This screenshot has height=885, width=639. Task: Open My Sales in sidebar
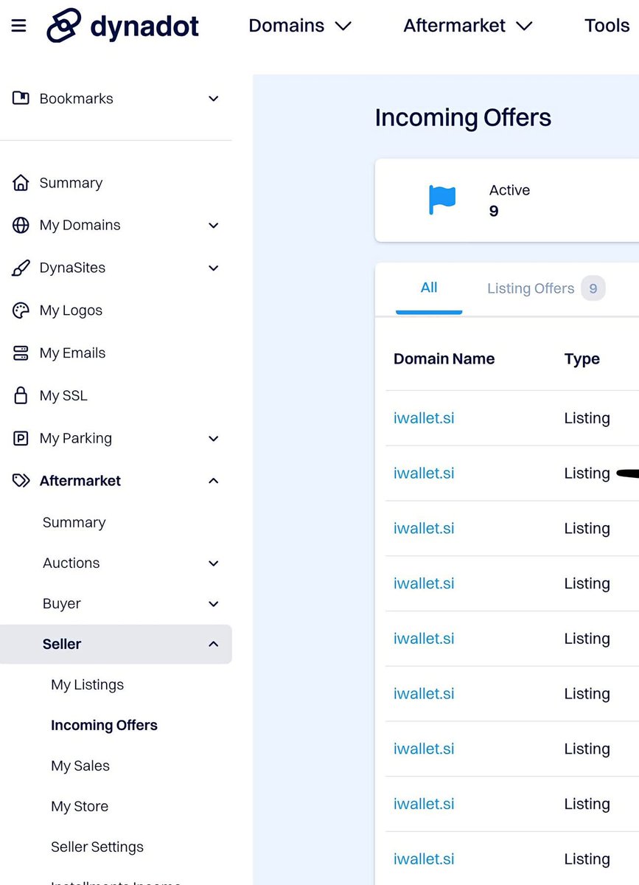tap(80, 766)
